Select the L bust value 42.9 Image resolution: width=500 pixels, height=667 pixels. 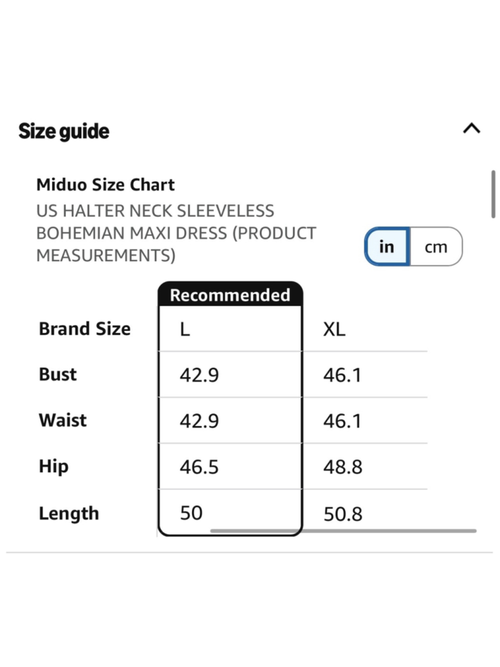click(x=199, y=375)
